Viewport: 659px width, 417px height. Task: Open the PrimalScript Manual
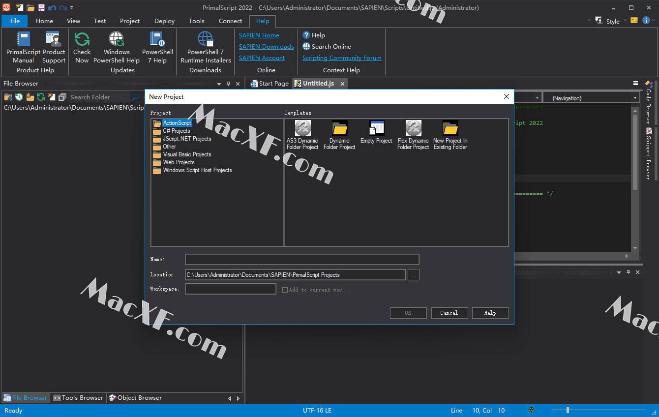[x=23, y=48]
